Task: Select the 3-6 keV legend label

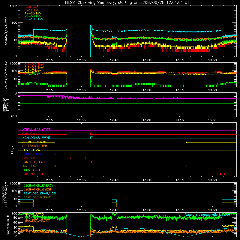Action: 31,7
